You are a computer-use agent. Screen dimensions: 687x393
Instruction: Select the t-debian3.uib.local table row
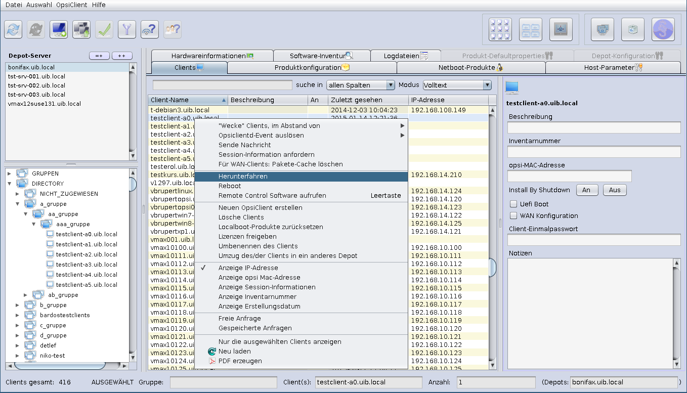click(x=319, y=110)
